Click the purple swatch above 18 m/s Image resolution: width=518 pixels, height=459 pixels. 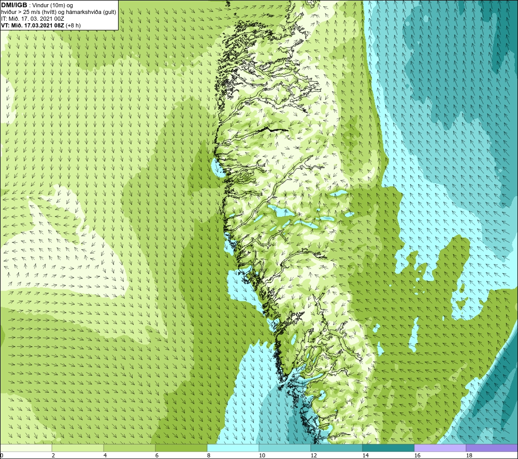492,448
